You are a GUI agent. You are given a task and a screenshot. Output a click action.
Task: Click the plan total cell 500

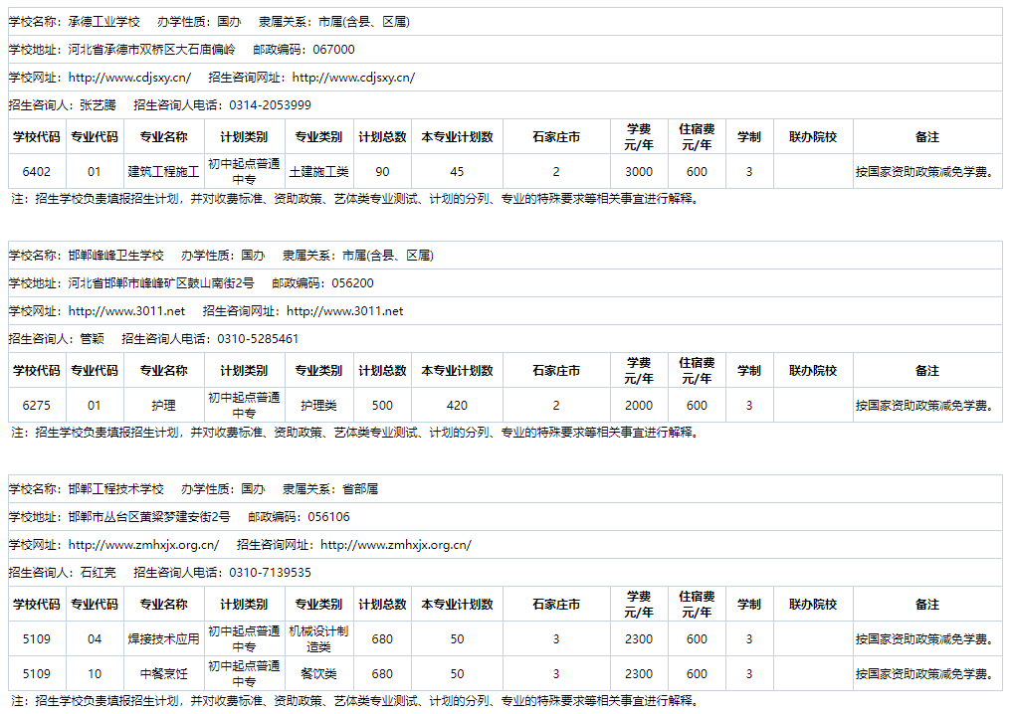pos(382,405)
